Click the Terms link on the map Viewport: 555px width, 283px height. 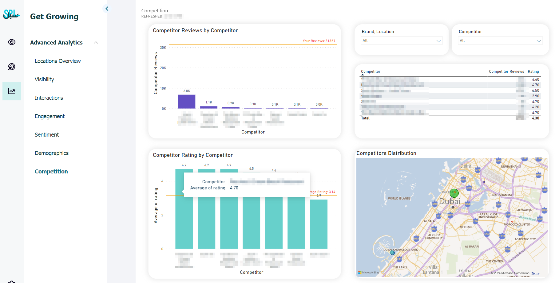pyautogui.click(x=535, y=273)
